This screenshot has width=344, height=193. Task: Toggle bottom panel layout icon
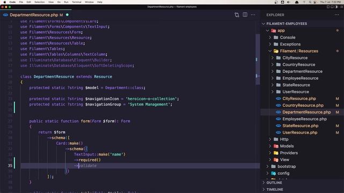[x=332, y=7]
